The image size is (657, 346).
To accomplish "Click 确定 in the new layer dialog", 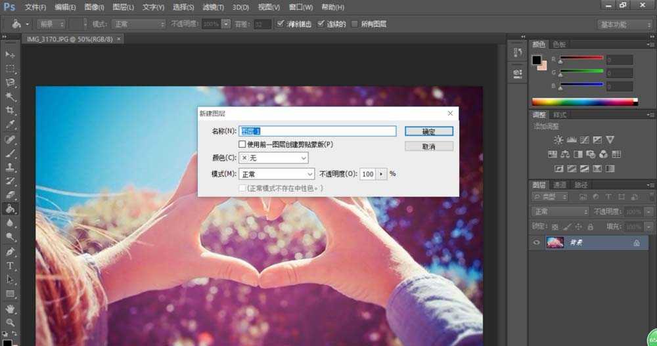I will pyautogui.click(x=428, y=131).
